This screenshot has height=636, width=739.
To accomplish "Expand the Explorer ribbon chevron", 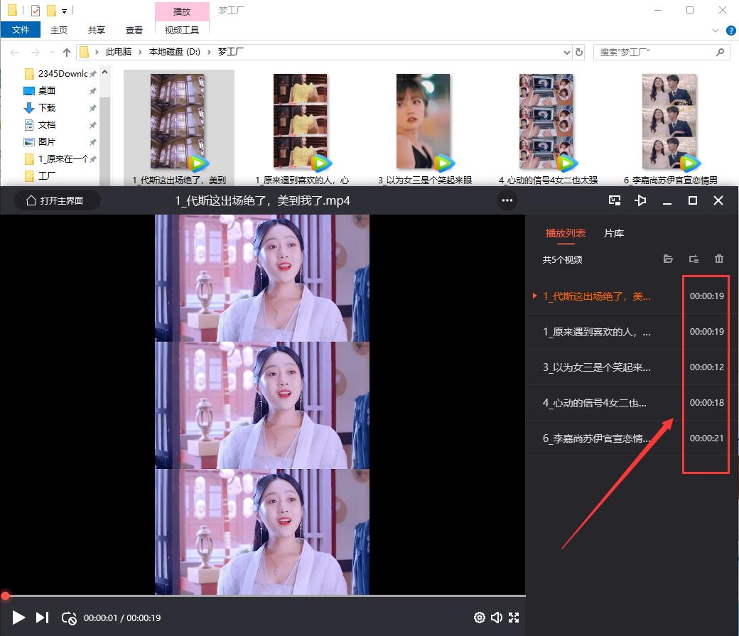I will (716, 31).
